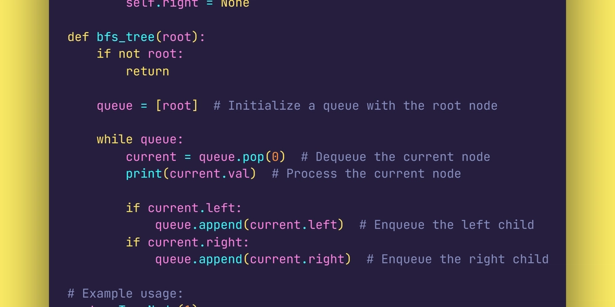Click the orange 0 argument in pop
The height and width of the screenshot is (307, 615).
[276, 157]
